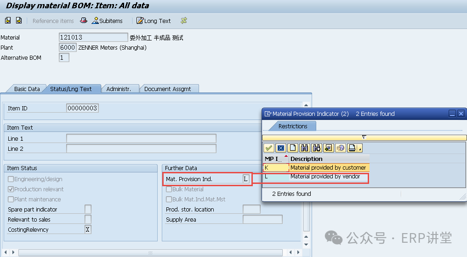The image size is (467, 257).
Task: Cancel the popup with blue X icon
Action: coord(280,148)
